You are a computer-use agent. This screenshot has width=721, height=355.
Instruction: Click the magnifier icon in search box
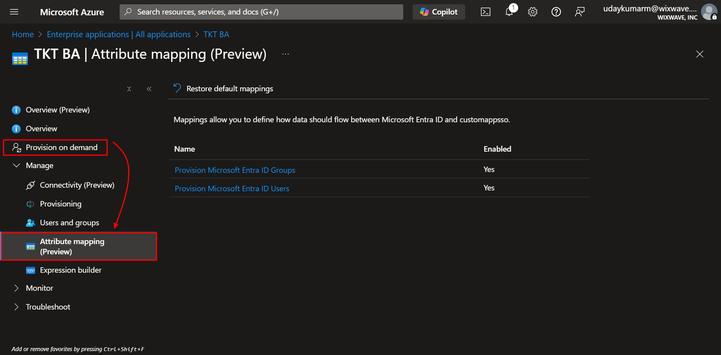(128, 12)
